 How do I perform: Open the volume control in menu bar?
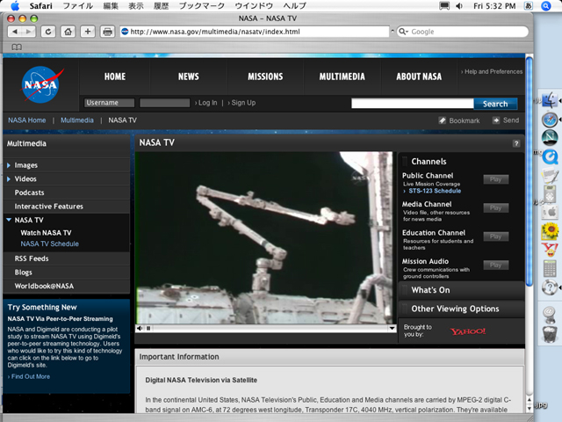[x=458, y=6]
